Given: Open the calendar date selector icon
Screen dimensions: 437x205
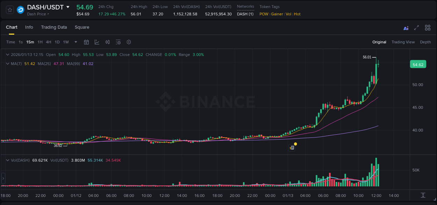Looking at the screenshot, I should point(86,42).
